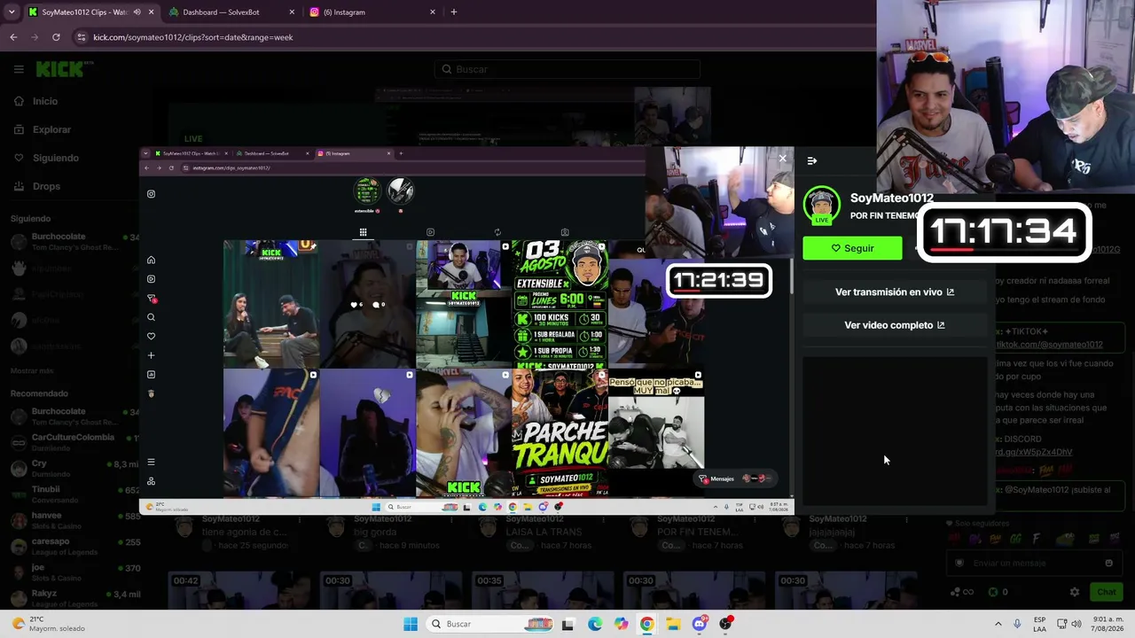Click the clip video player

(x=466, y=331)
